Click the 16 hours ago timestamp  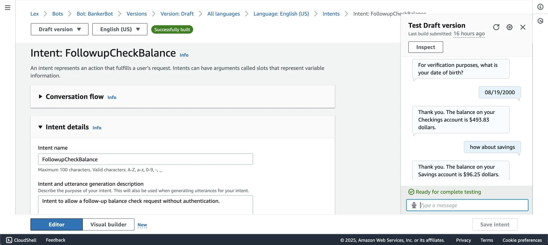coord(469,34)
